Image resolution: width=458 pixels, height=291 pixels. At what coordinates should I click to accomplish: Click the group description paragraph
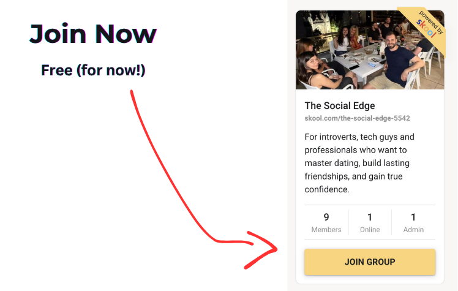coord(359,163)
